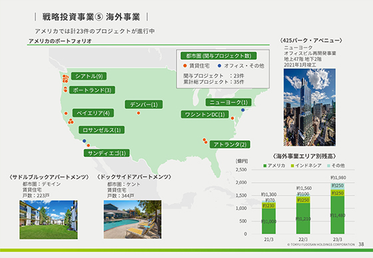Select the アトランタ(2) label
Image resolution: width=373 pixels, height=258 pixels.
point(230,144)
